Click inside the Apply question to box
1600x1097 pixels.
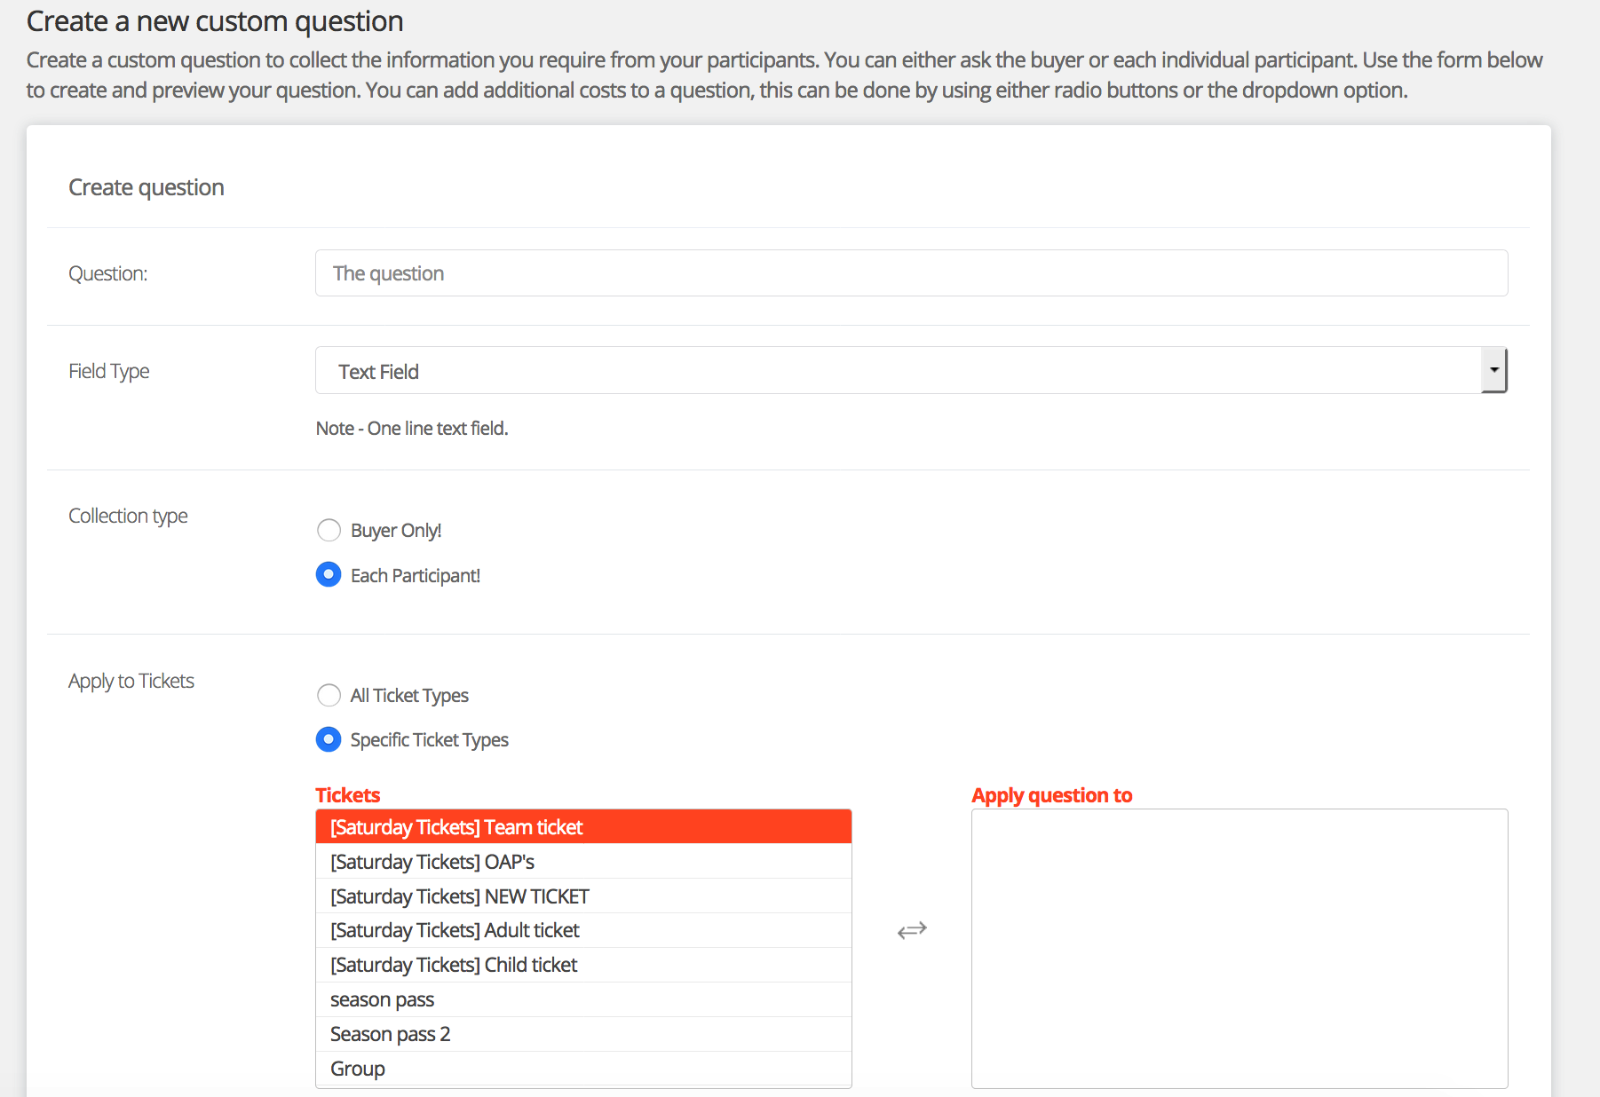pyautogui.click(x=1240, y=948)
